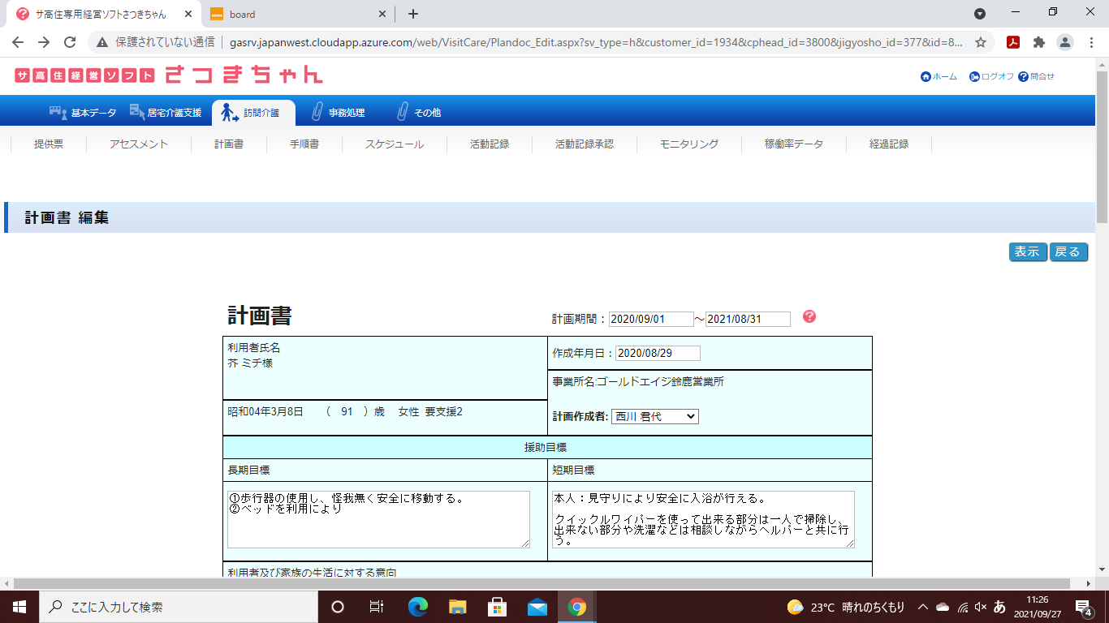Bookmark this page with star icon
This screenshot has height=623, width=1109.
981,42
